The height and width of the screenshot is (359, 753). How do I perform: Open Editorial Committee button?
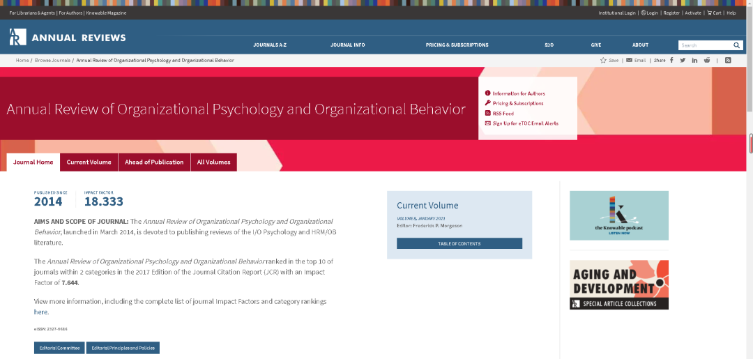59,347
